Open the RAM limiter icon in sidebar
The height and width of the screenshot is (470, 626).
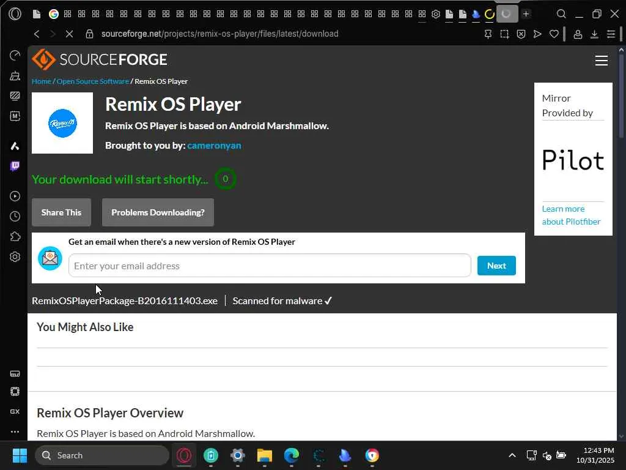click(x=15, y=374)
